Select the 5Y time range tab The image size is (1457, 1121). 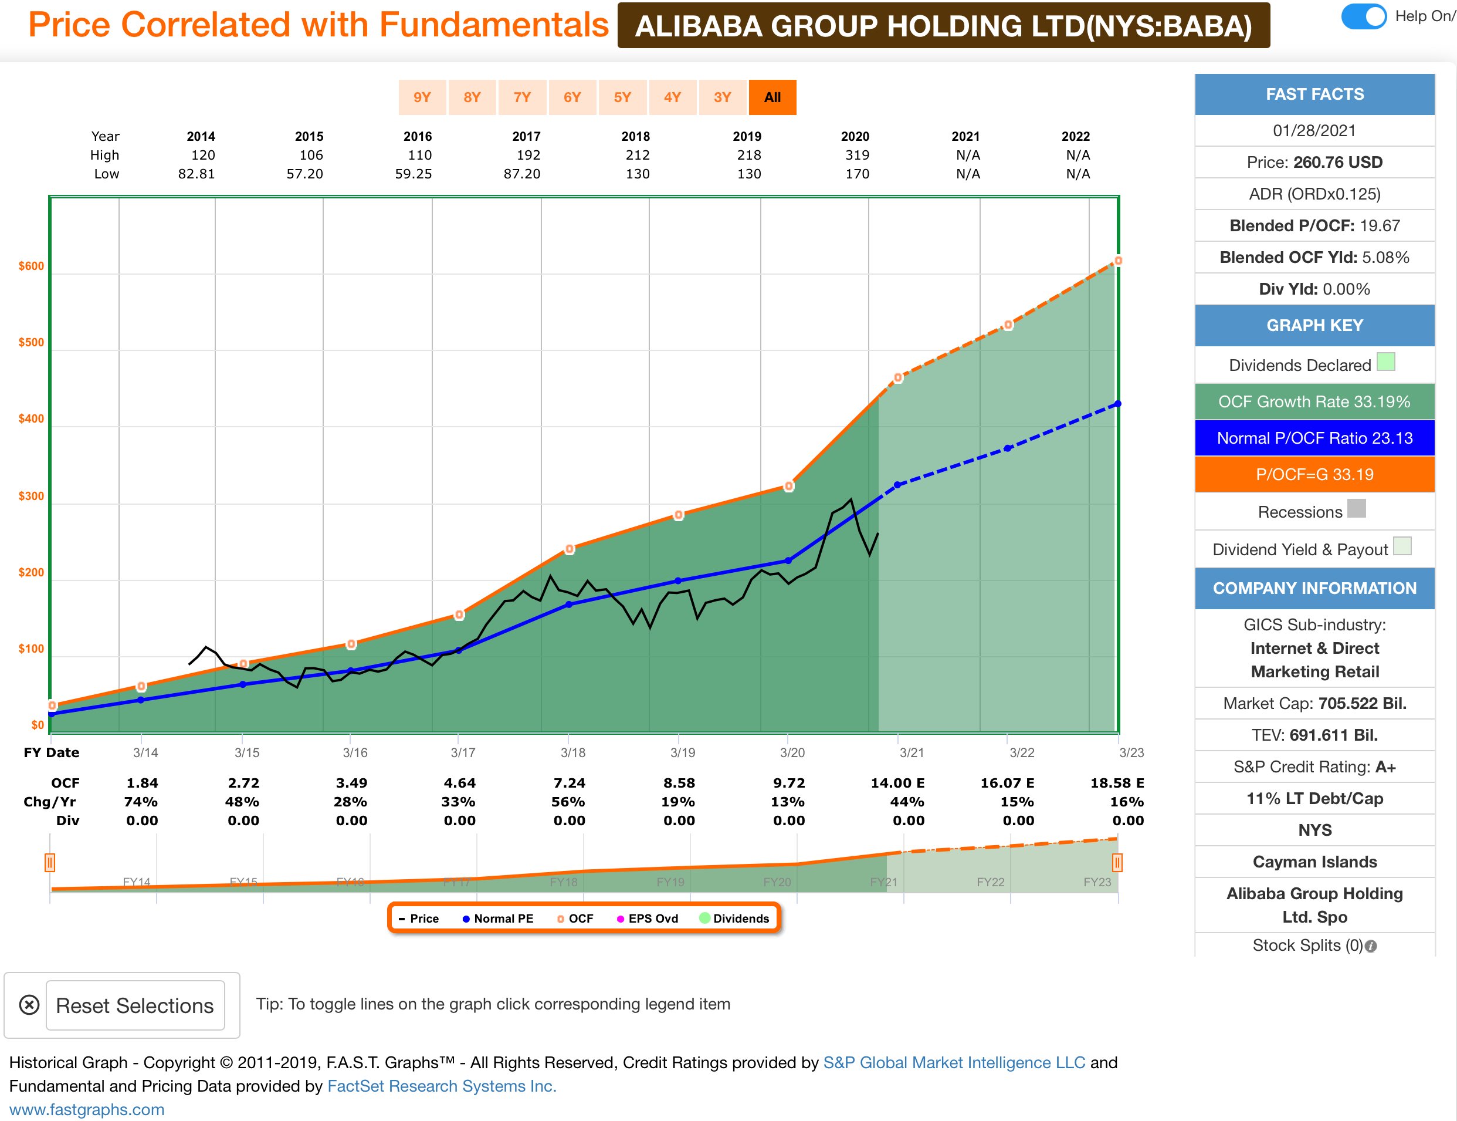tap(622, 97)
